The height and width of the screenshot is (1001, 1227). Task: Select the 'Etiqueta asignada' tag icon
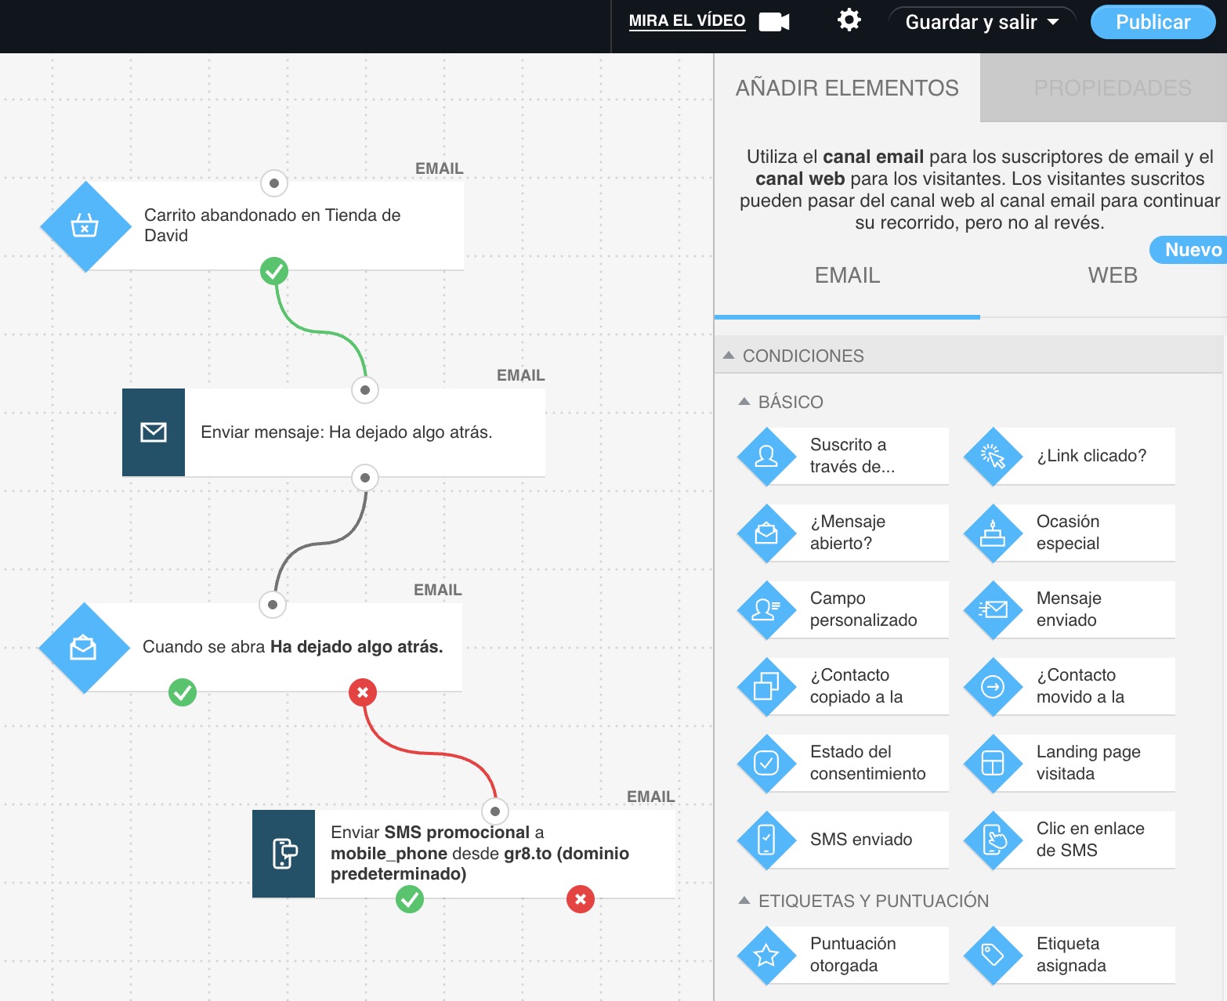pyautogui.click(x=992, y=954)
